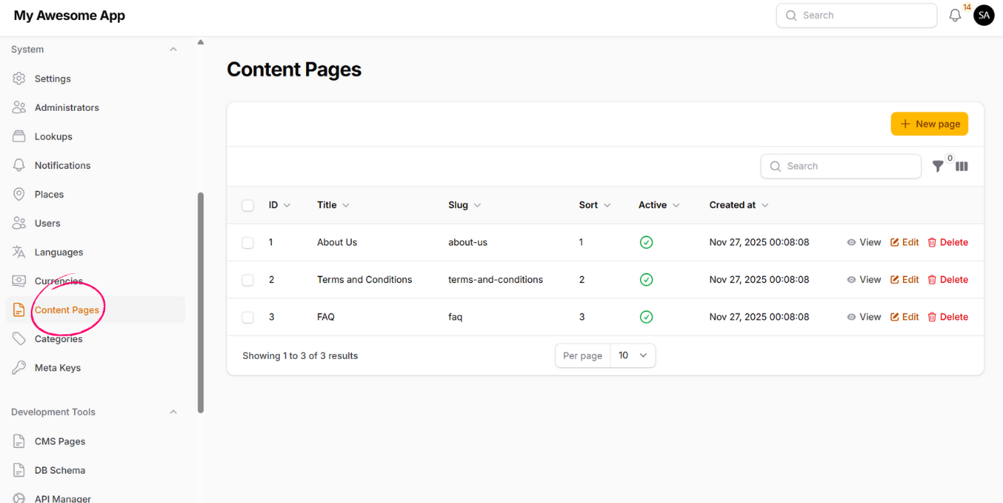The image size is (1003, 503).
Task: Click the Notifications bell icon in the sidebar
Action: point(19,165)
